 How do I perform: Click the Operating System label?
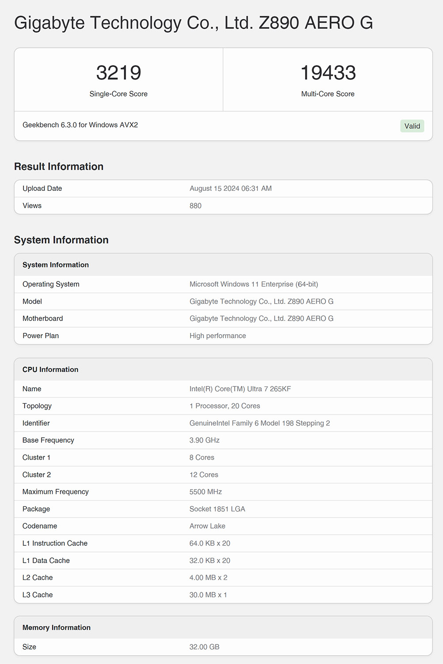[x=51, y=284]
